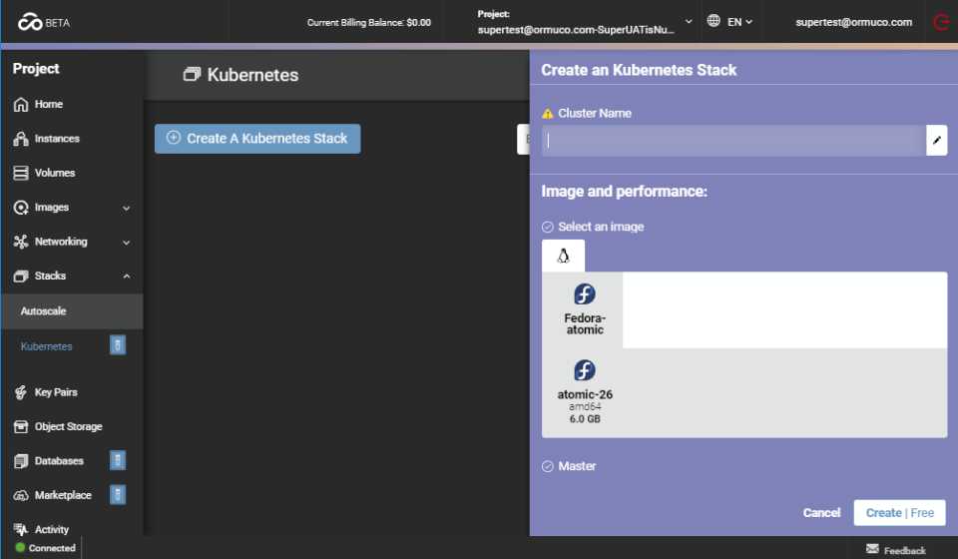The image size is (958, 559).
Task: Choose the Fedora-atomic image family
Action: 584,309
